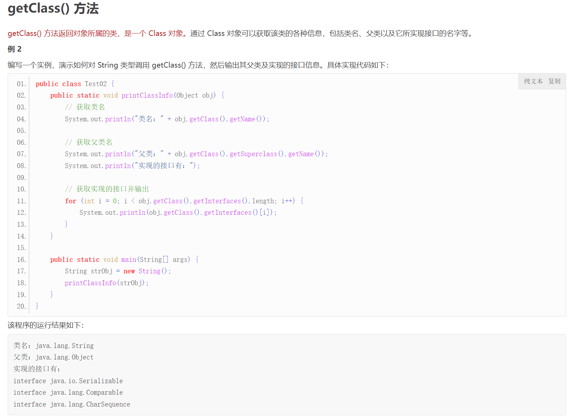The height and width of the screenshot is (417, 572).
Task: Click the printClassInfo(Object obj) method declaration
Action: pos(137,96)
